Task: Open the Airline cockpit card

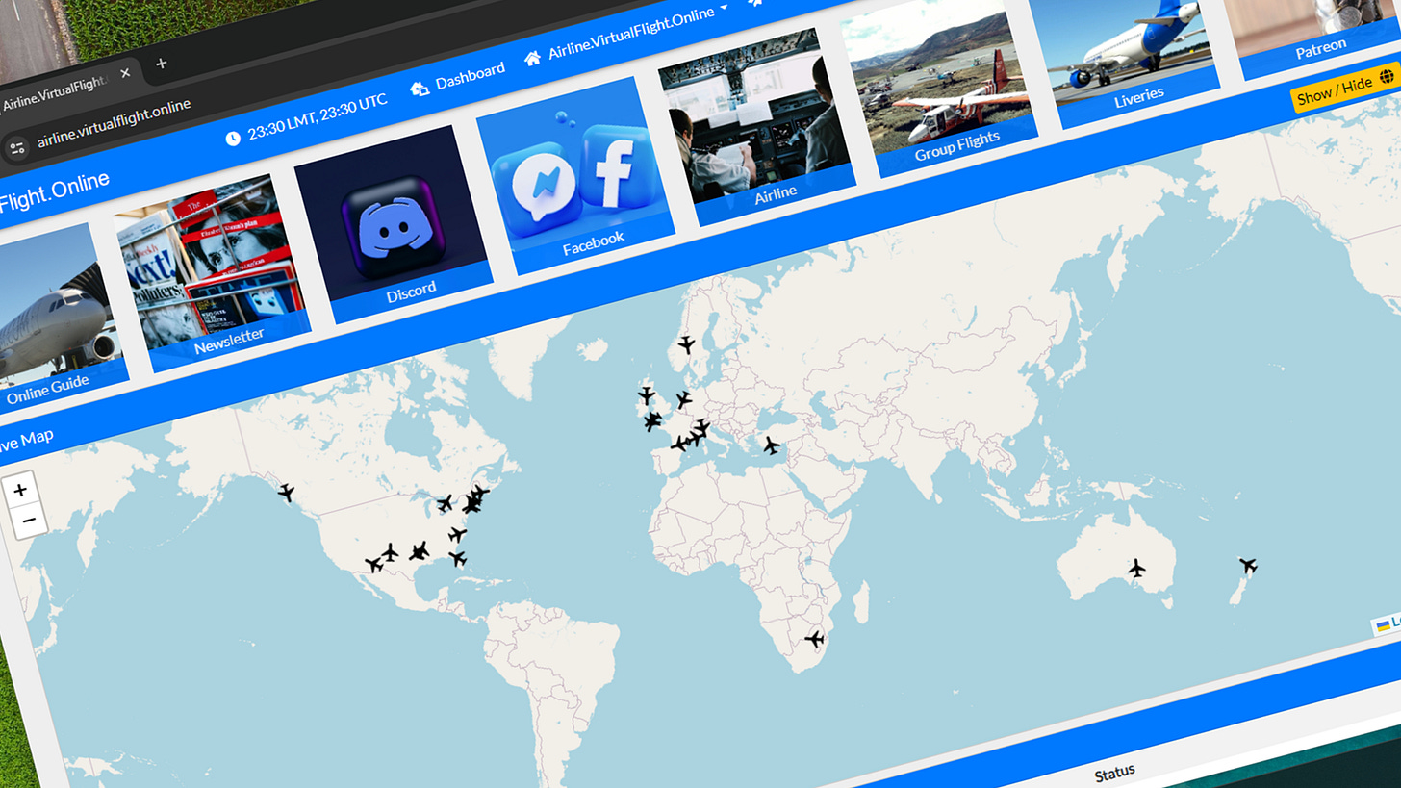Action: [757, 126]
